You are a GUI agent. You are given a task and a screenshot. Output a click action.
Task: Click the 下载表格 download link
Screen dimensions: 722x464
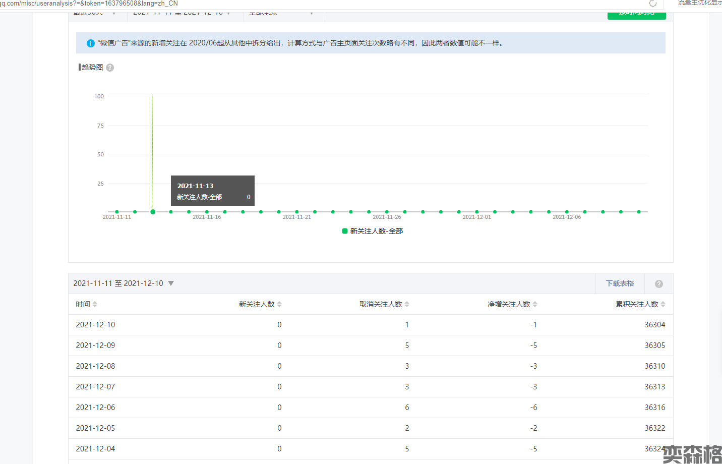tap(620, 283)
